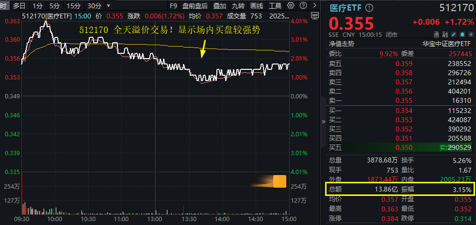Click the 开盘 value 0.355
Screen dimensions: 476x225
[463, 199]
